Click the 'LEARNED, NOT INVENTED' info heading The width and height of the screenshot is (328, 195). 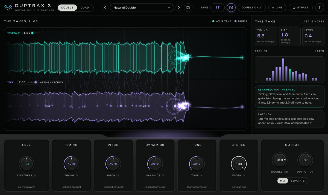(277, 90)
